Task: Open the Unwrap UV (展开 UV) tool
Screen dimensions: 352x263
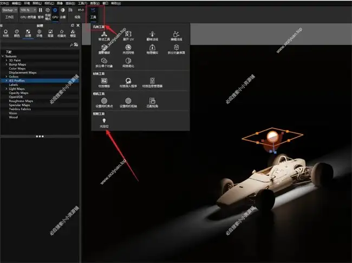Action: click(128, 34)
